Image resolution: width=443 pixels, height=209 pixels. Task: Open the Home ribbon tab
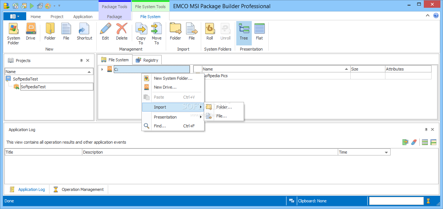pyautogui.click(x=36, y=17)
